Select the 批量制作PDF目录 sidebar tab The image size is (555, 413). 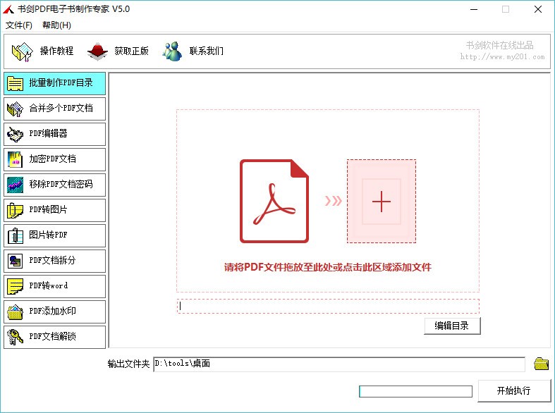click(x=54, y=83)
